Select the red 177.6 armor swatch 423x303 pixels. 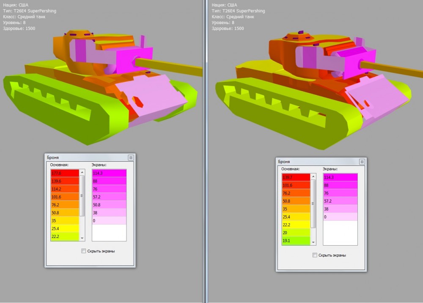[65, 173]
